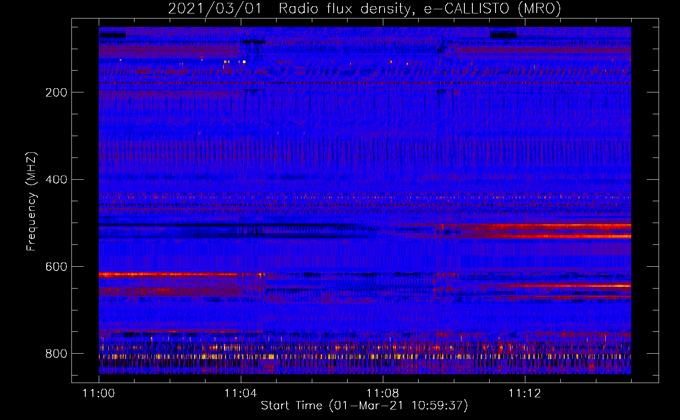Click the 400 frequency axis label
This screenshot has height=420, width=680.
click(56, 180)
